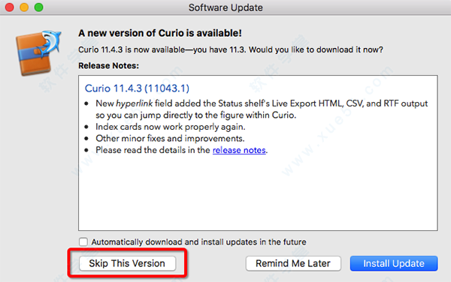Click the italic 'hyperlink' word in notes

(134, 103)
